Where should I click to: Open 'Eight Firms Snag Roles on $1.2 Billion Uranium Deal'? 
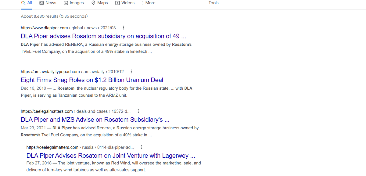point(92,80)
